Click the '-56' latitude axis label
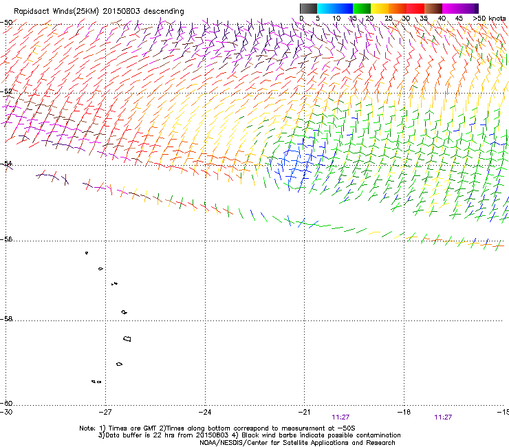Screen dimensions: 509x447 (6, 239)
